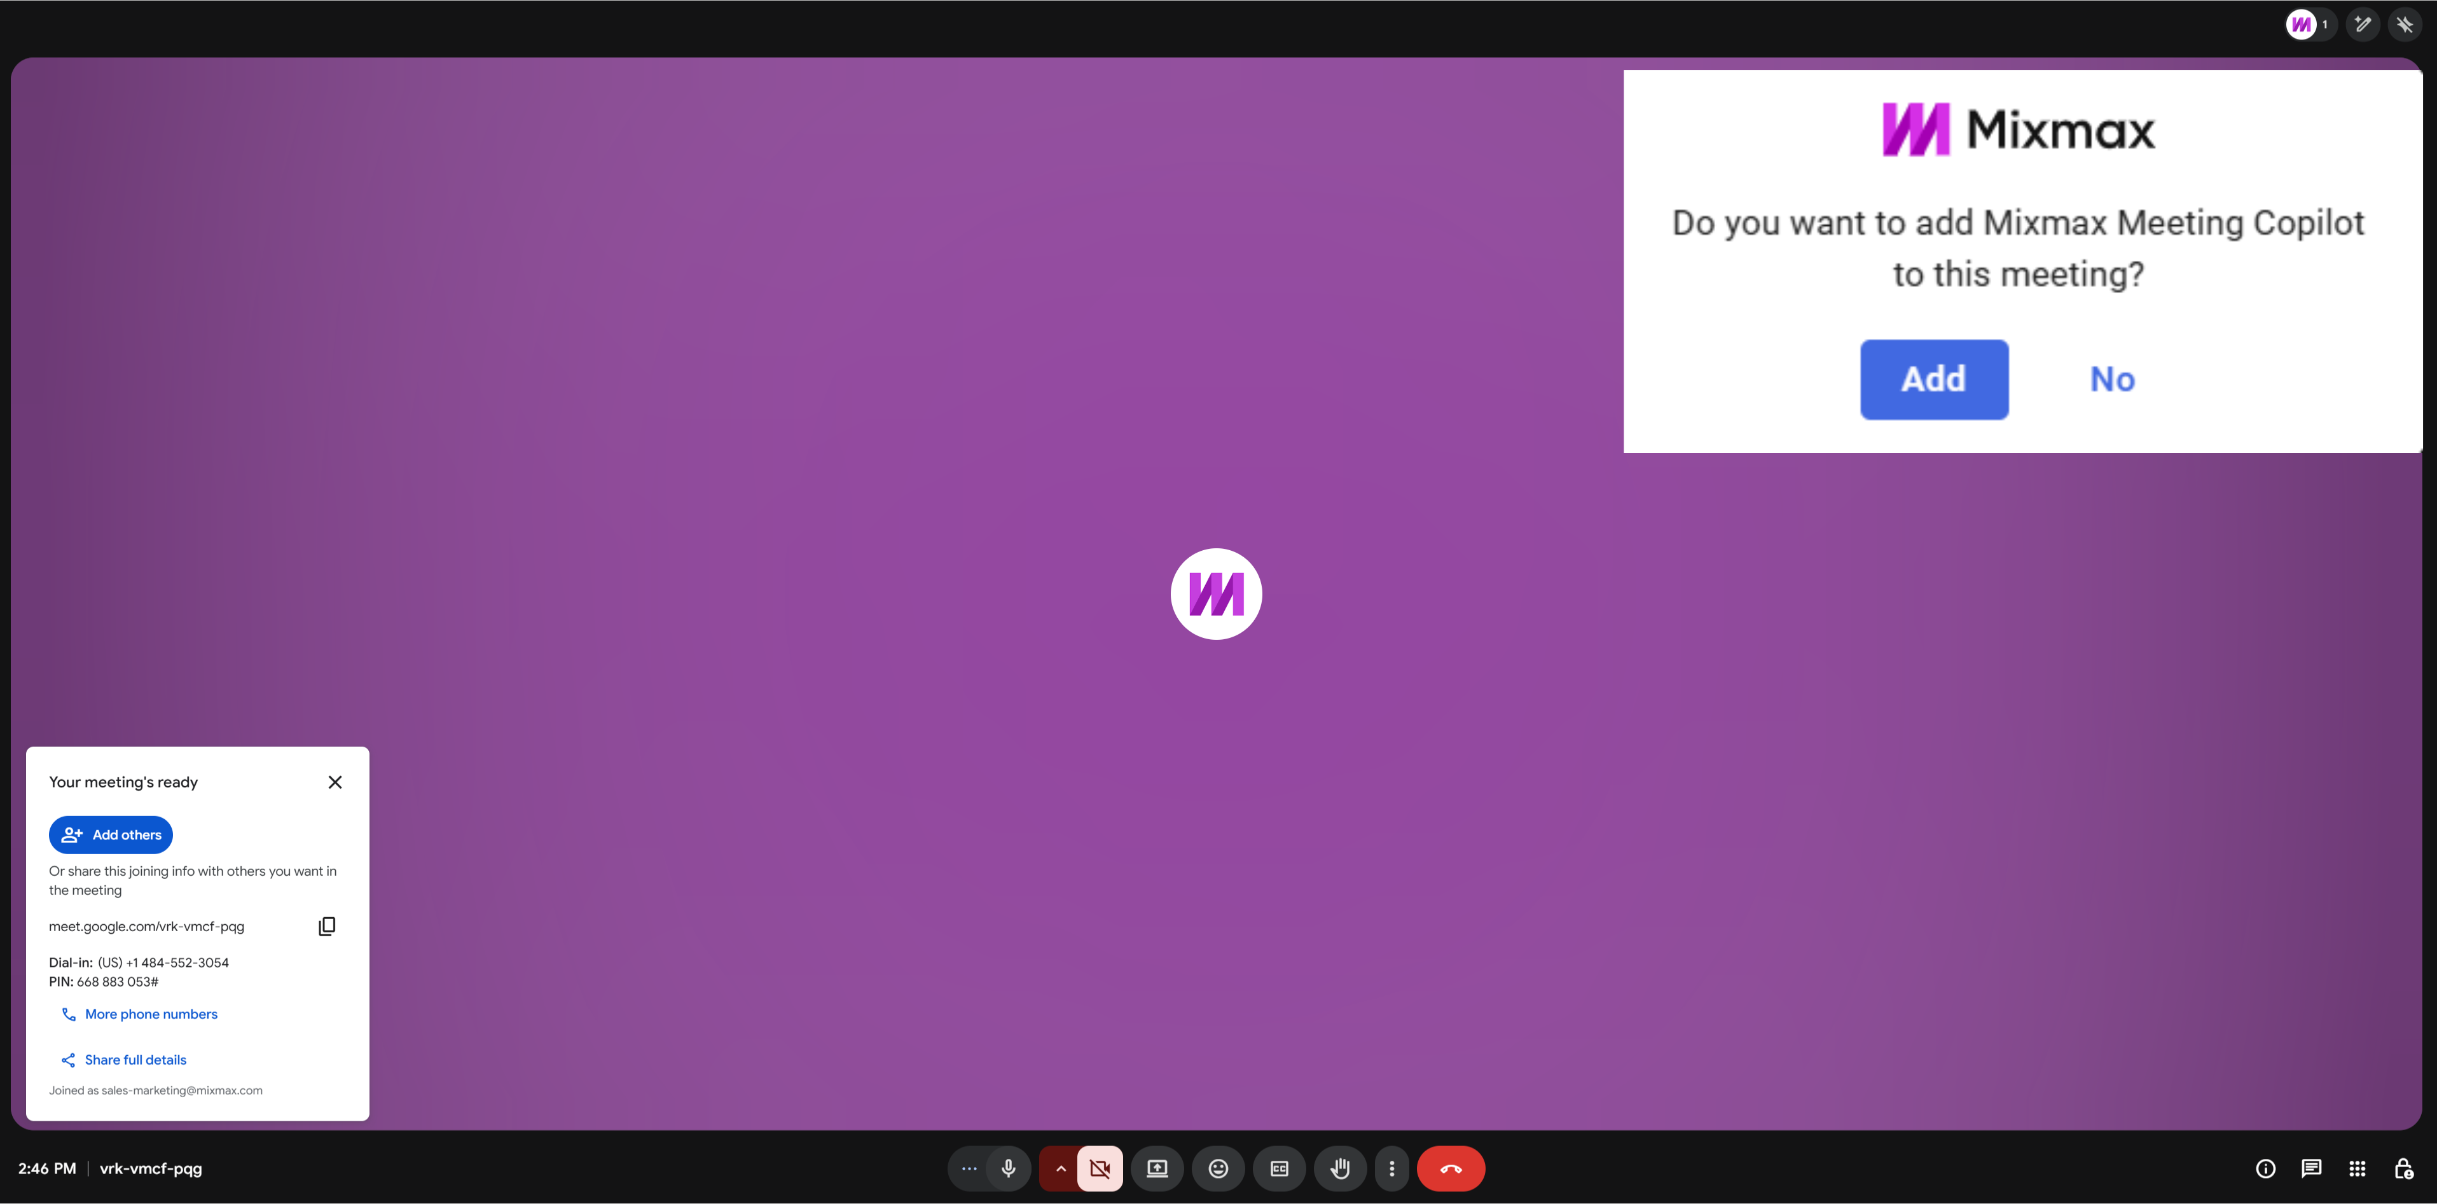Open meeting details info icon

tap(2265, 1168)
